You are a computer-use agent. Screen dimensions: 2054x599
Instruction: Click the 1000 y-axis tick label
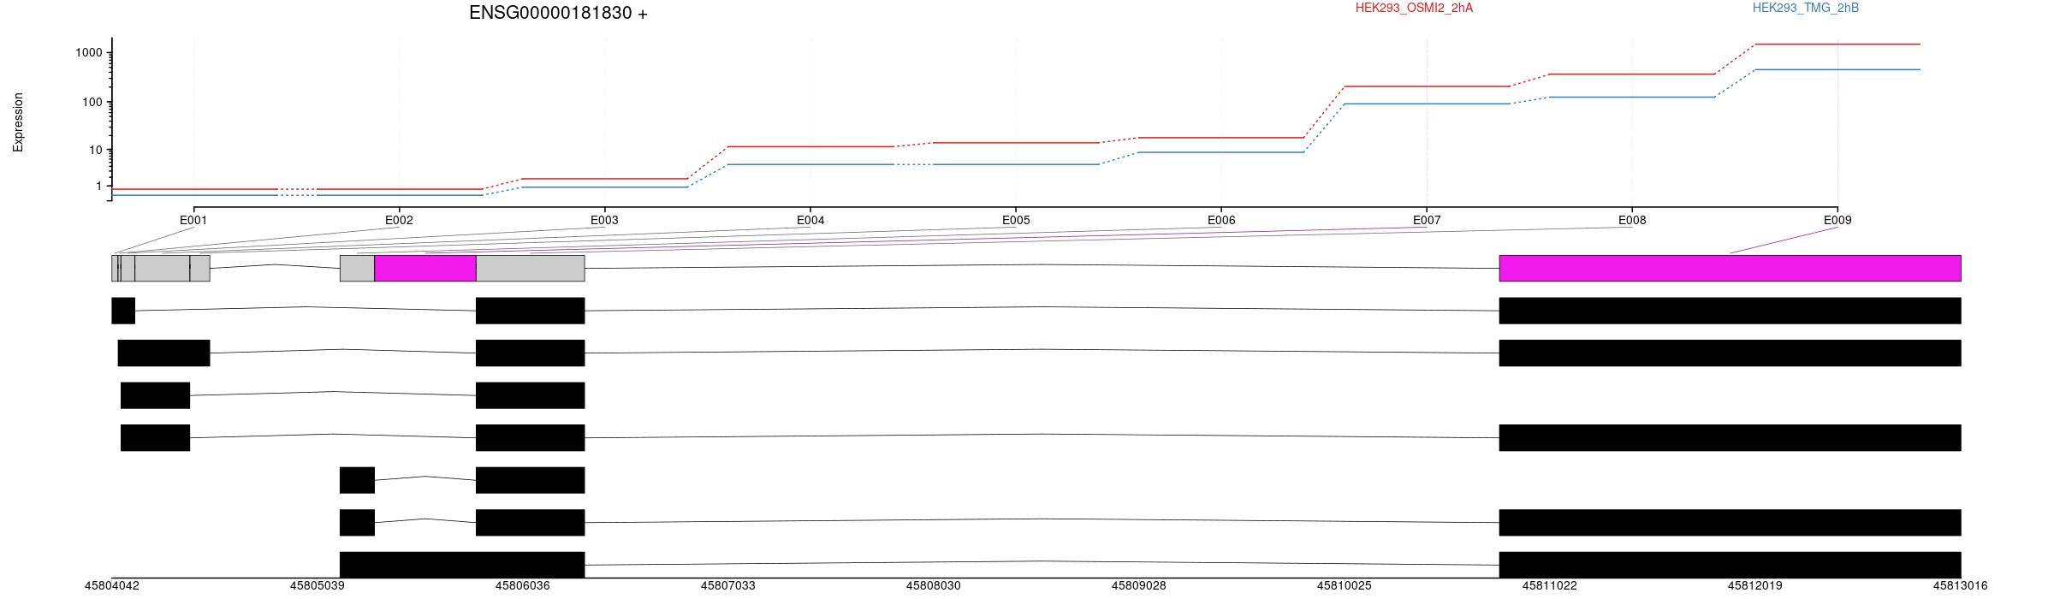click(x=89, y=53)
